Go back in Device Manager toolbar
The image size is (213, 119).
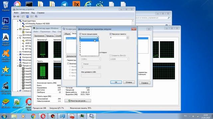(x=14, y=17)
